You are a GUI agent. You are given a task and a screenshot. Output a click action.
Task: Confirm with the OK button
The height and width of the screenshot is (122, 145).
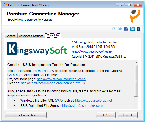(106, 115)
